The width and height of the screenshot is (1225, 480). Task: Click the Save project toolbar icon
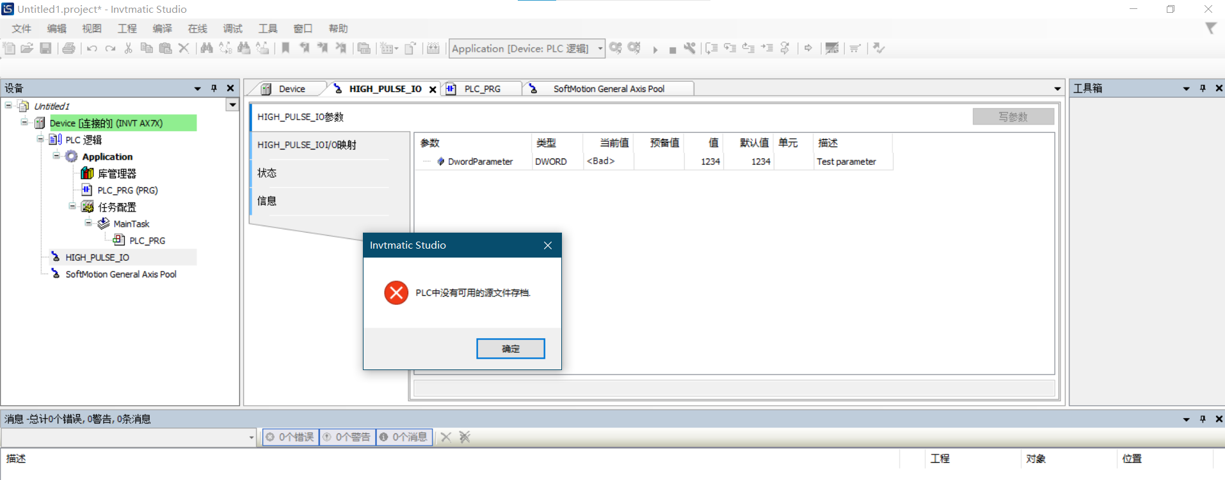pyautogui.click(x=45, y=48)
